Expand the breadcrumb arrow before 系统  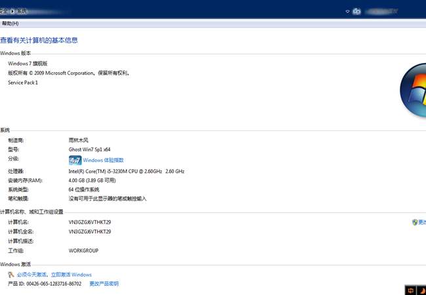tap(12, 11)
